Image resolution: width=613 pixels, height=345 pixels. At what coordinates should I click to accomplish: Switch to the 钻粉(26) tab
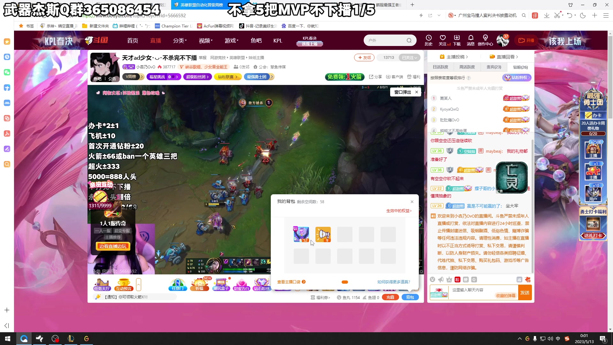pyautogui.click(x=520, y=67)
